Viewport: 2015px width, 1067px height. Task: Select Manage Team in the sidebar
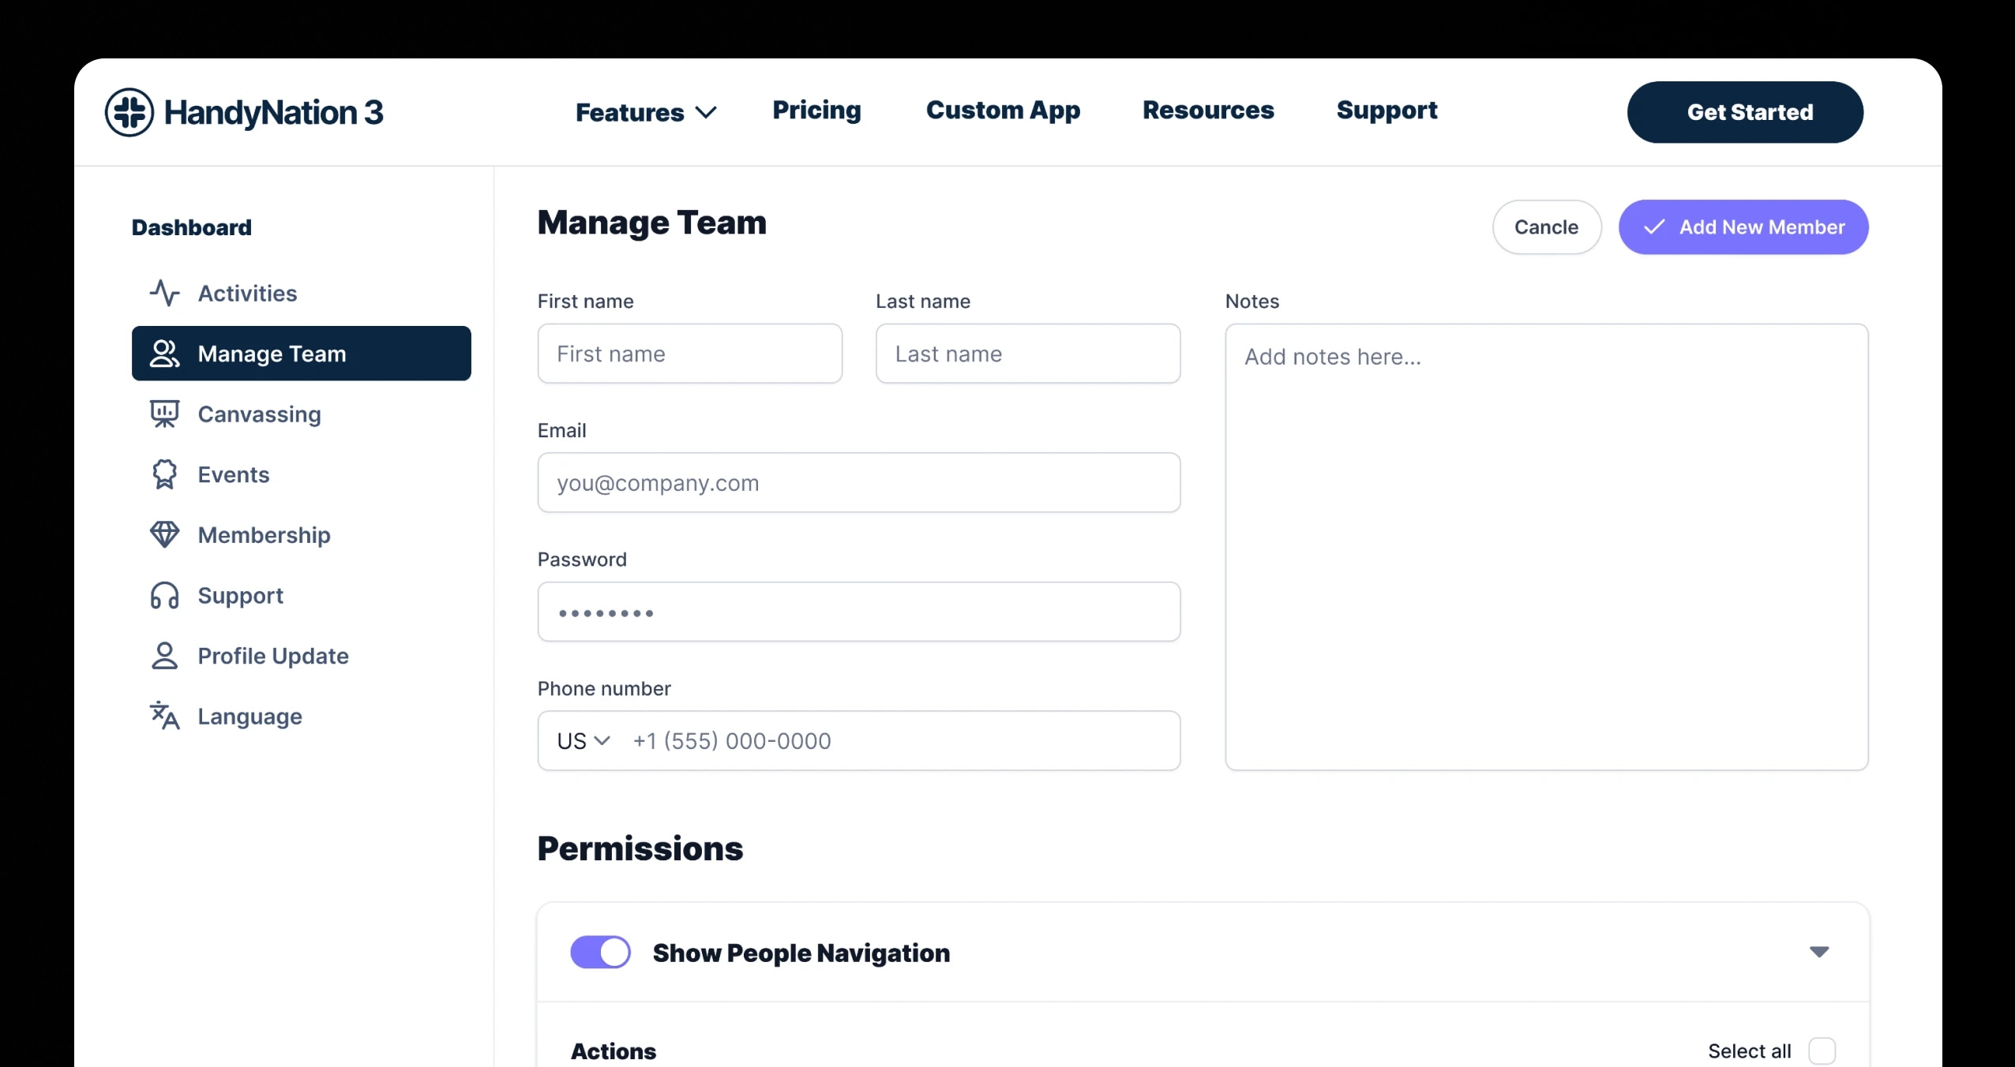302,354
